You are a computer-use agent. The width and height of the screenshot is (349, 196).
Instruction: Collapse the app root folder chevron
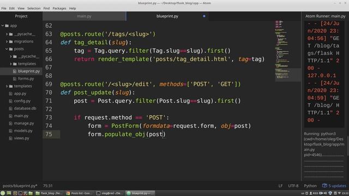pyautogui.click(x=3, y=26)
